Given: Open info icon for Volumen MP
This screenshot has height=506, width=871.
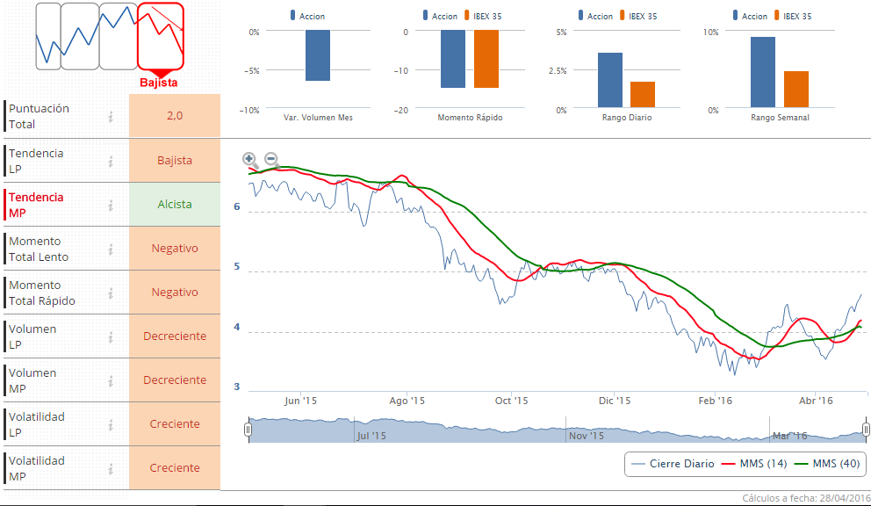Looking at the screenshot, I should coord(111,380).
